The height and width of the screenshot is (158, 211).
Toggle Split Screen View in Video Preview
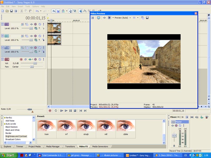pyautogui.click(x=109, y=18)
